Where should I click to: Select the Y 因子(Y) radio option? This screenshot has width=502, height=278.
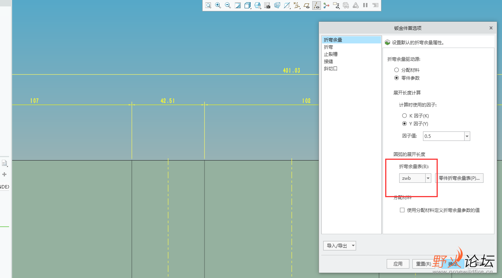pyautogui.click(x=404, y=124)
